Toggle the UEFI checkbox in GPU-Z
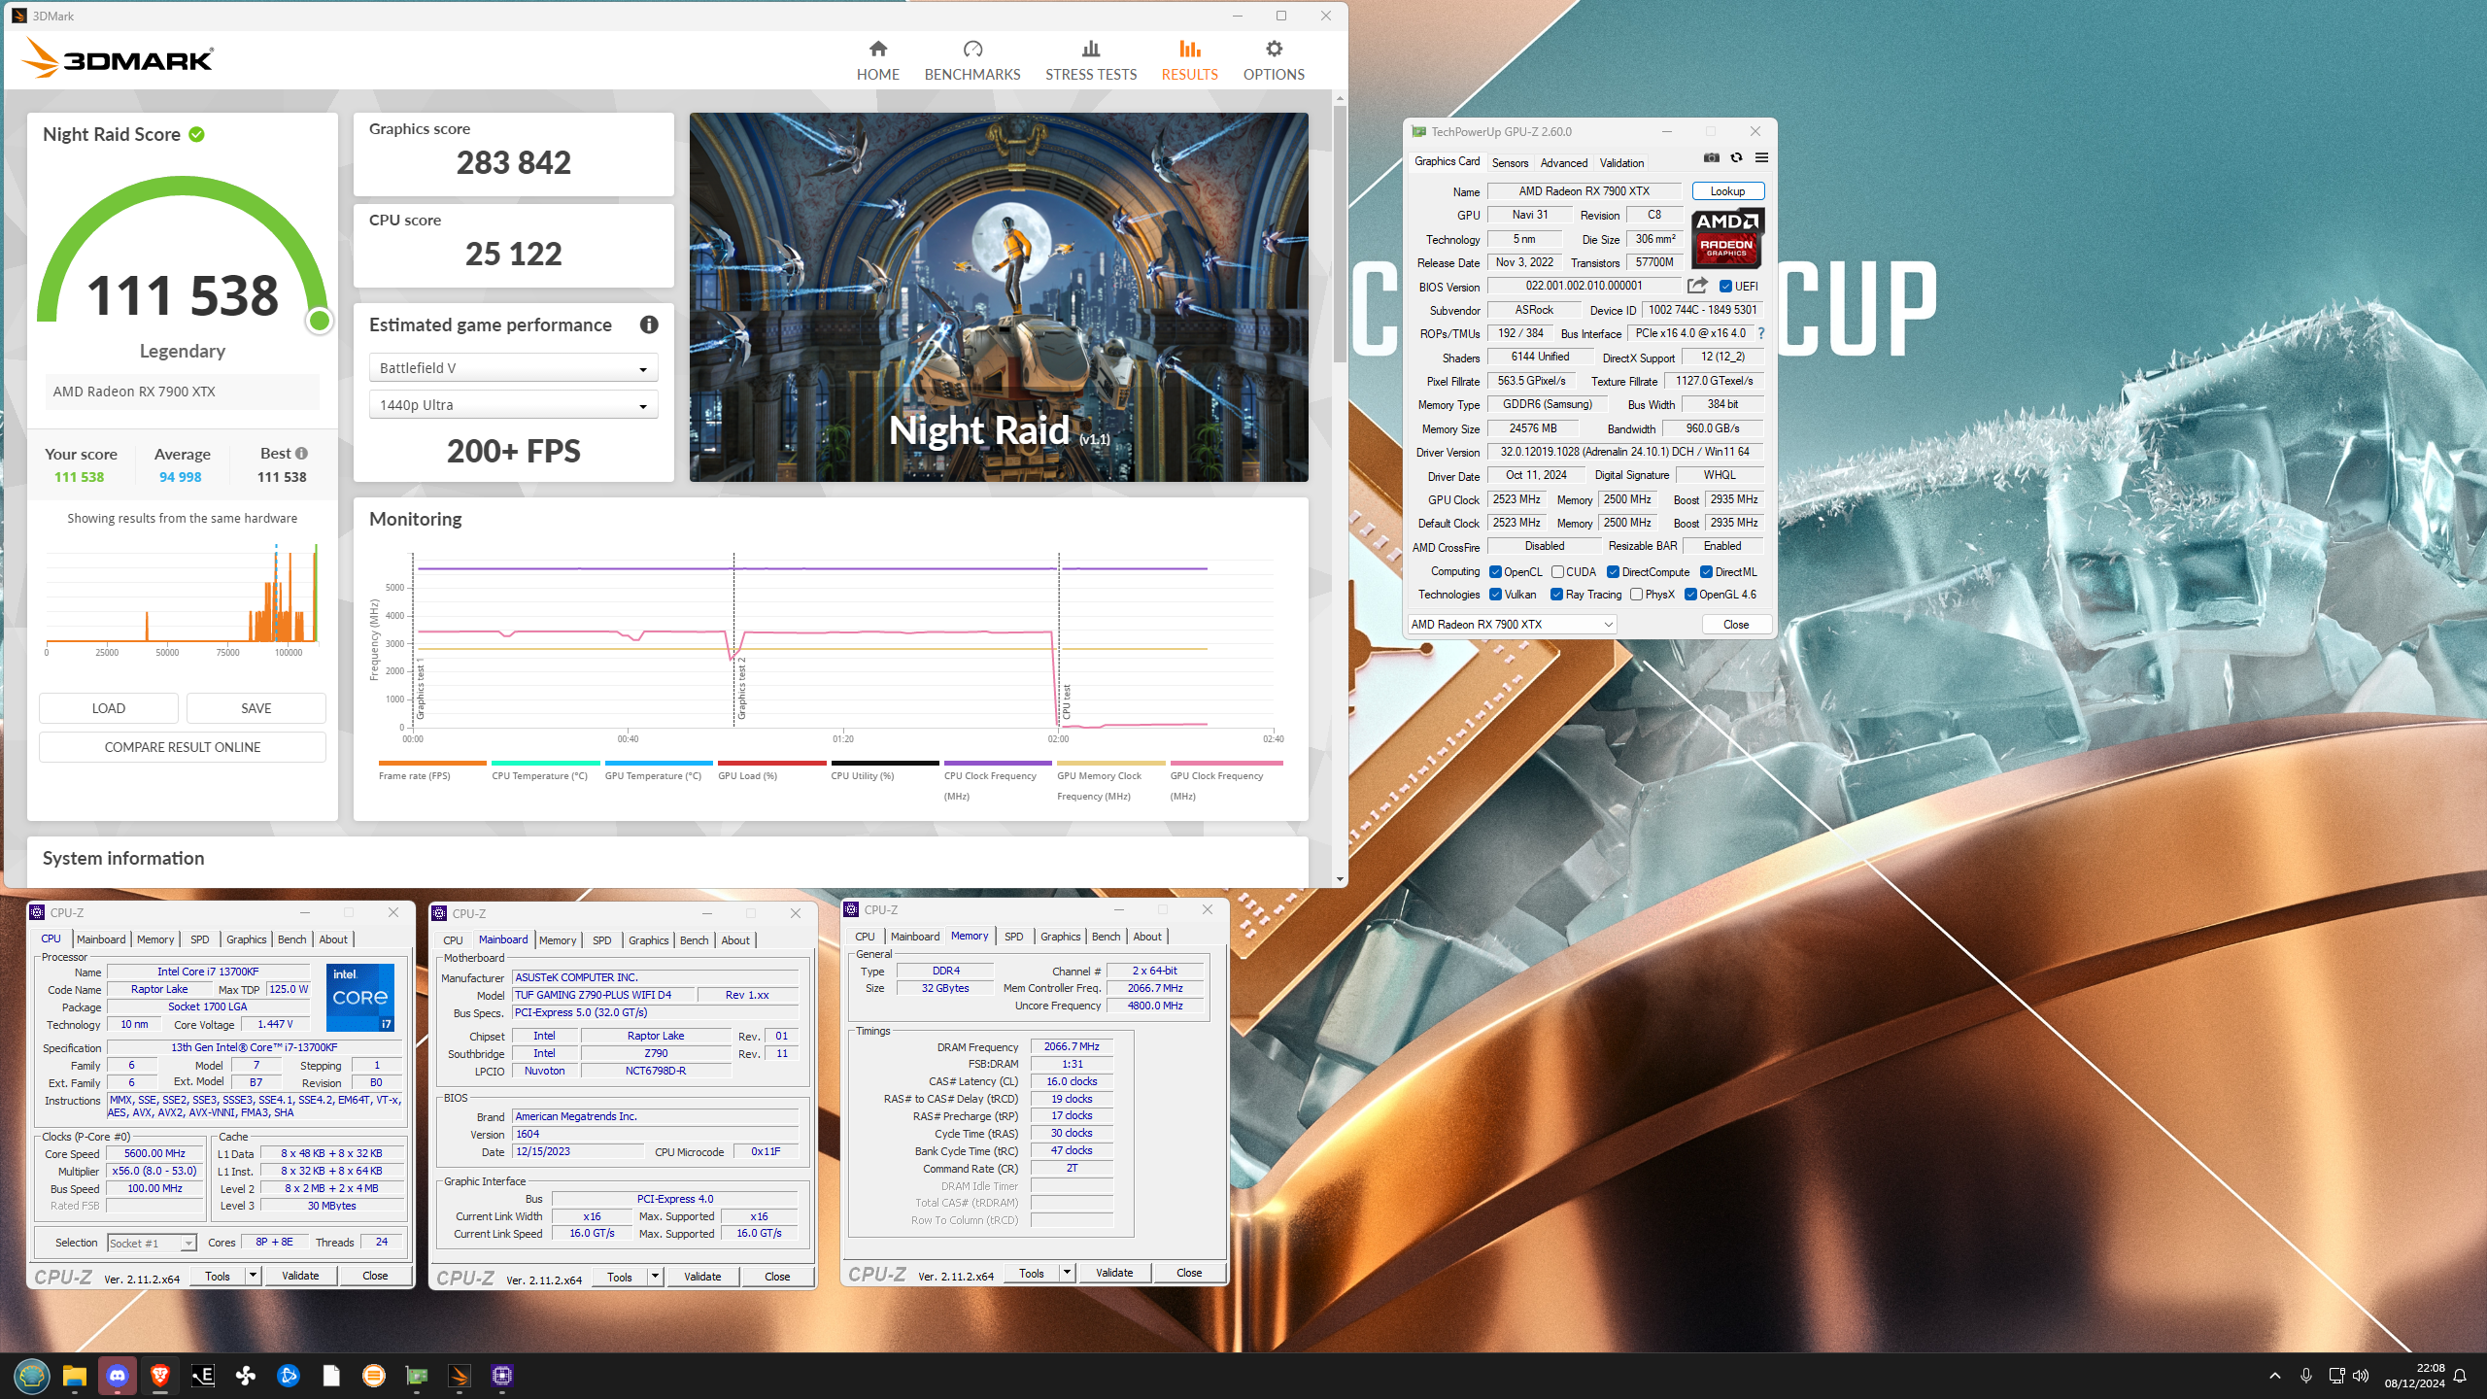Image resolution: width=2487 pixels, height=1399 pixels. point(1725,287)
